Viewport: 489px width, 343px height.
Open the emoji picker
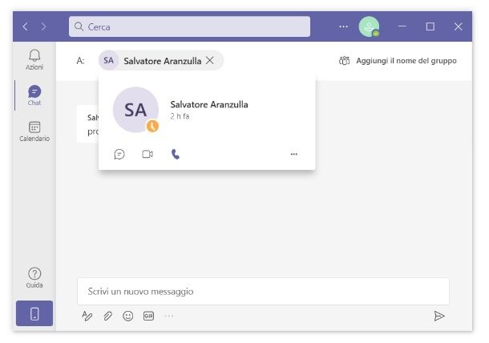click(128, 316)
